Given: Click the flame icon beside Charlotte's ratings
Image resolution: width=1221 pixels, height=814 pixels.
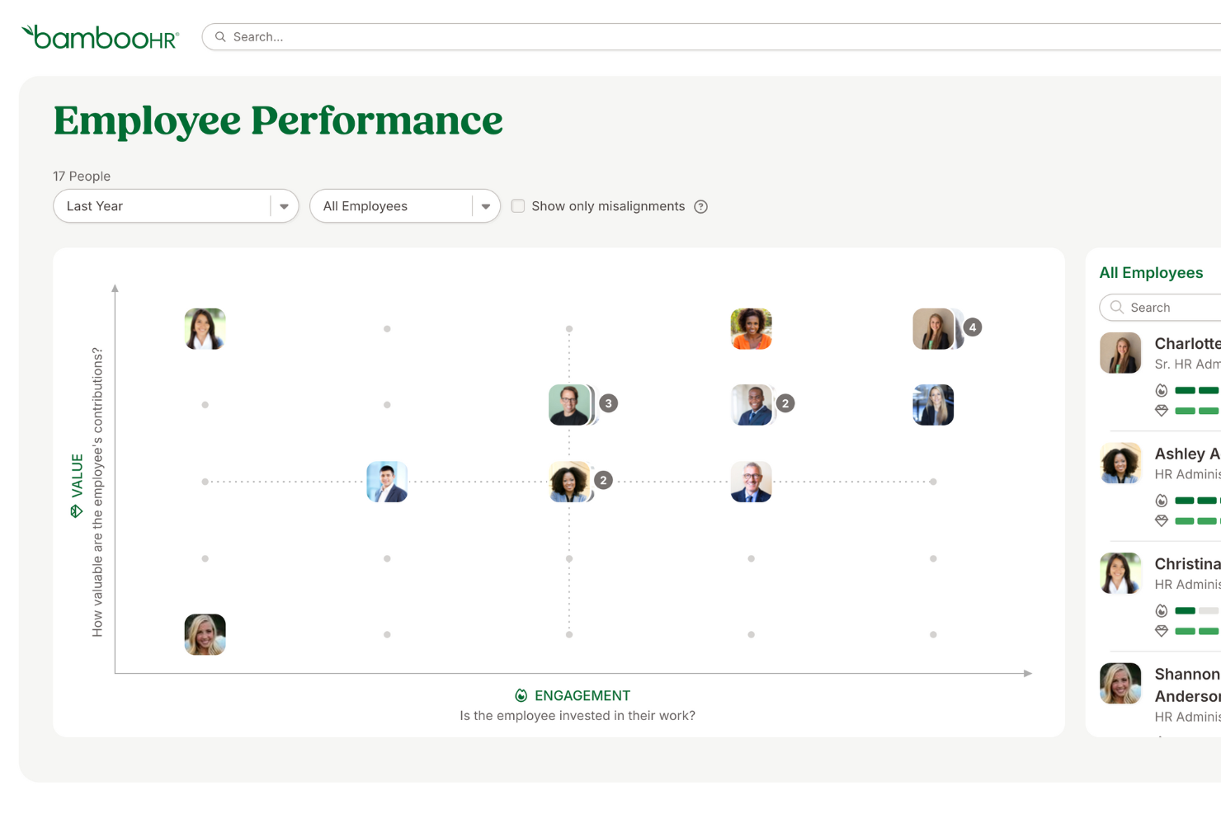Looking at the screenshot, I should [1162, 389].
